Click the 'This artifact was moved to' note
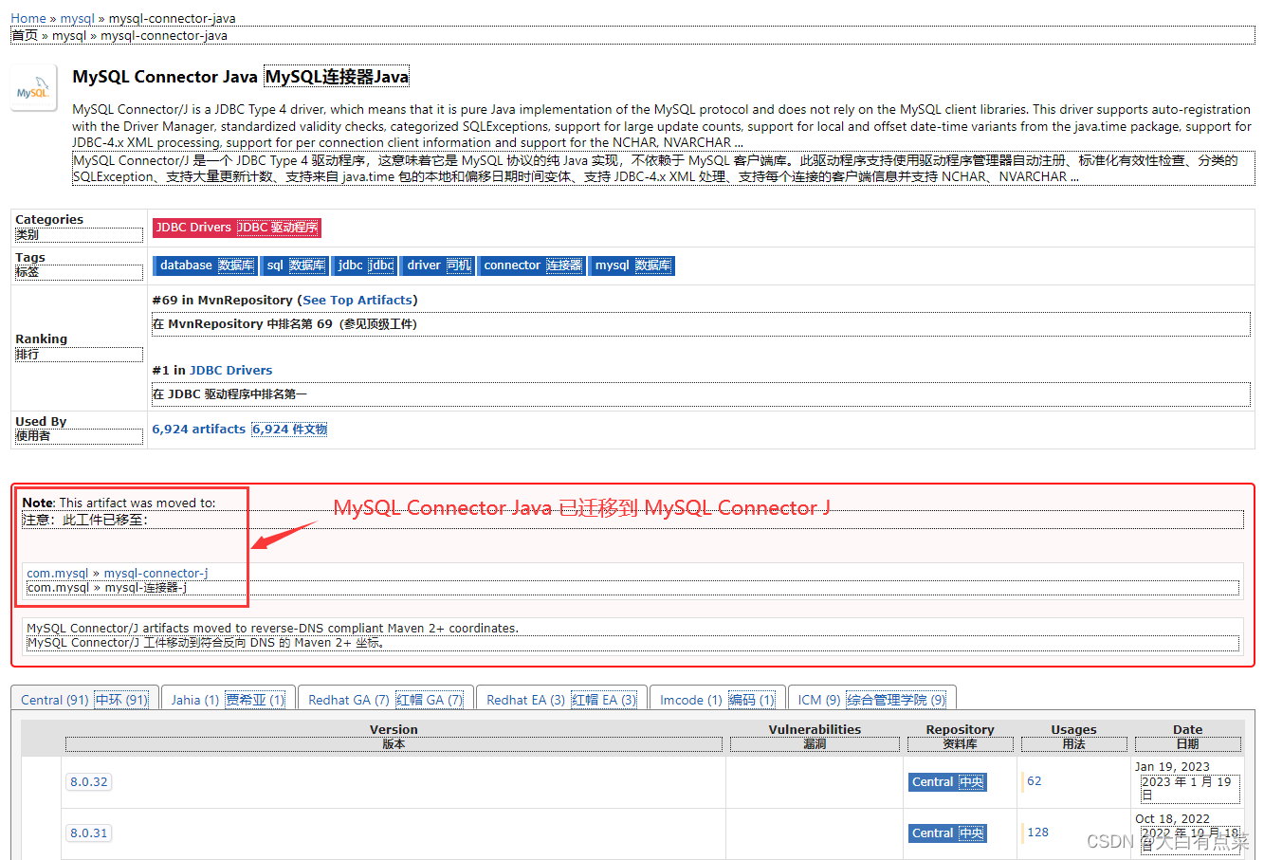The image size is (1264, 860). [x=119, y=503]
